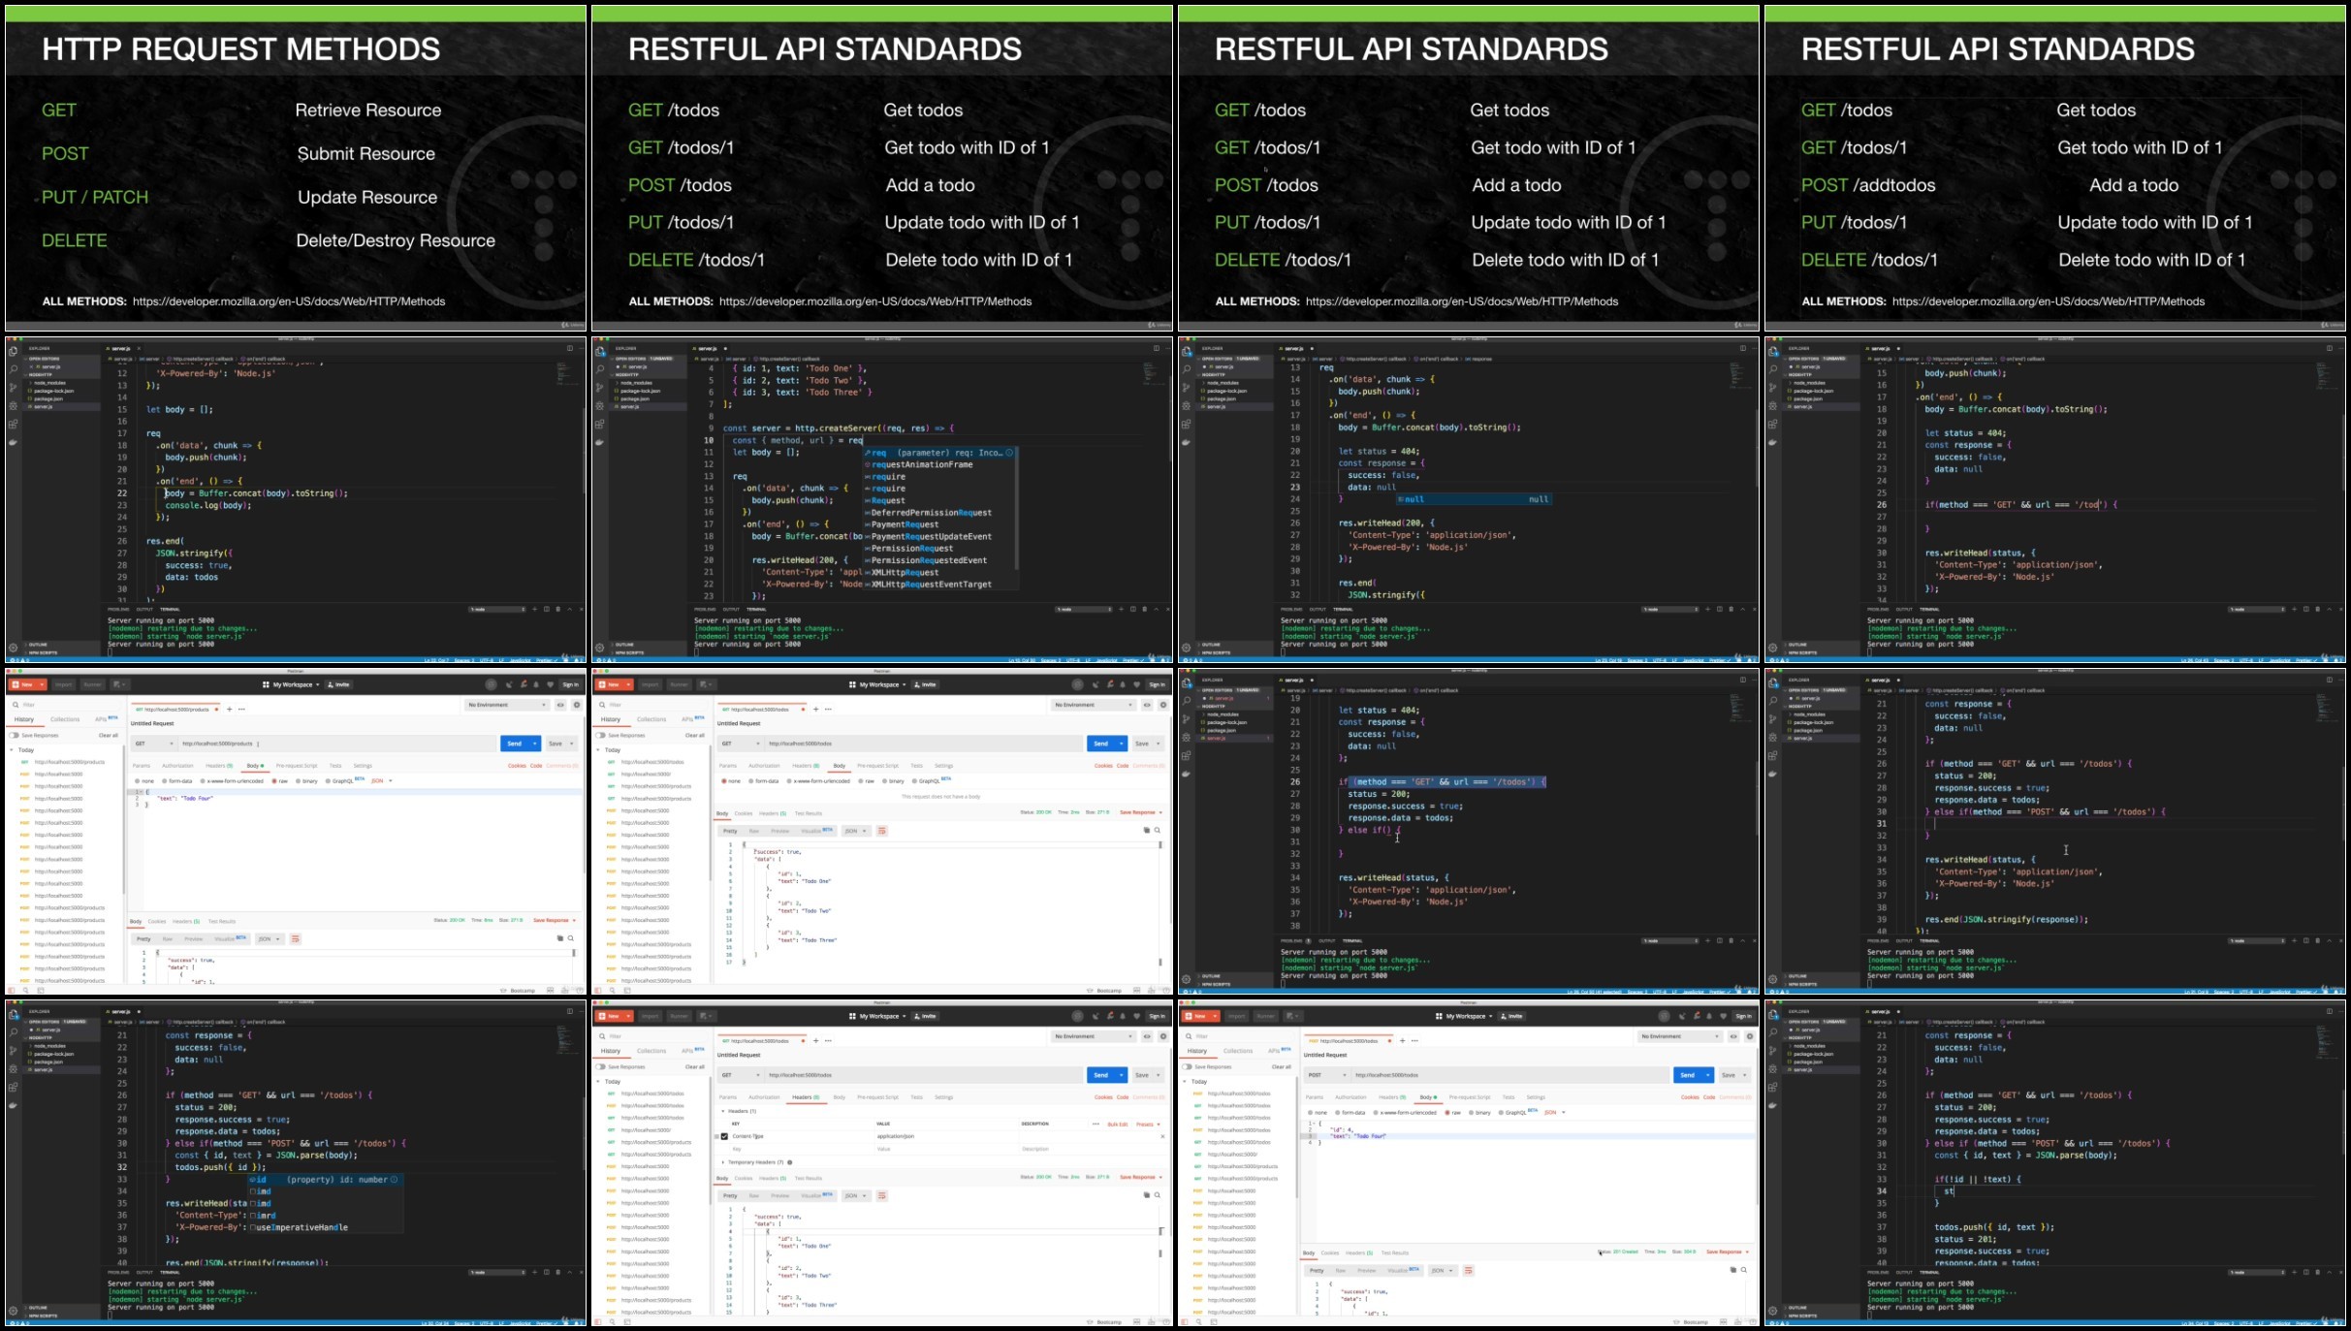This screenshot has width=2351, height=1331.
Task: Open Send arrow dropdown in products Postman frame
Action: coord(535,744)
